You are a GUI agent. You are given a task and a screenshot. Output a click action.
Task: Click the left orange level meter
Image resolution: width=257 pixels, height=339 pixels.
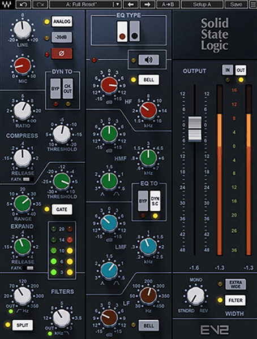(220, 170)
